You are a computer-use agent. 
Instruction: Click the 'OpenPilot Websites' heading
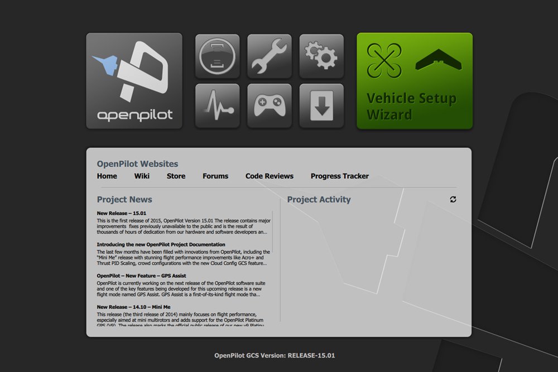point(137,163)
